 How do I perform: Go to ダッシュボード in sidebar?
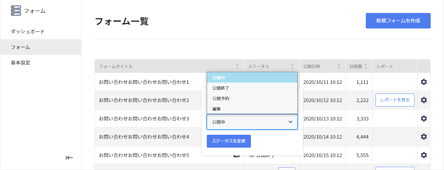[x=28, y=31]
